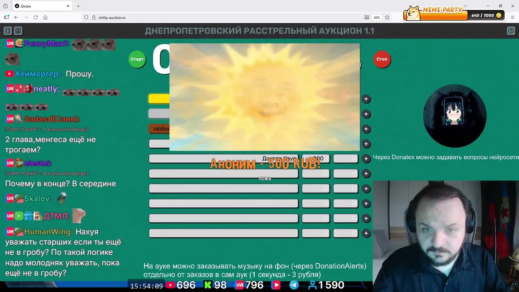Click the bottom row amount spinner field
The width and height of the screenshot is (519, 292).
(x=316, y=233)
